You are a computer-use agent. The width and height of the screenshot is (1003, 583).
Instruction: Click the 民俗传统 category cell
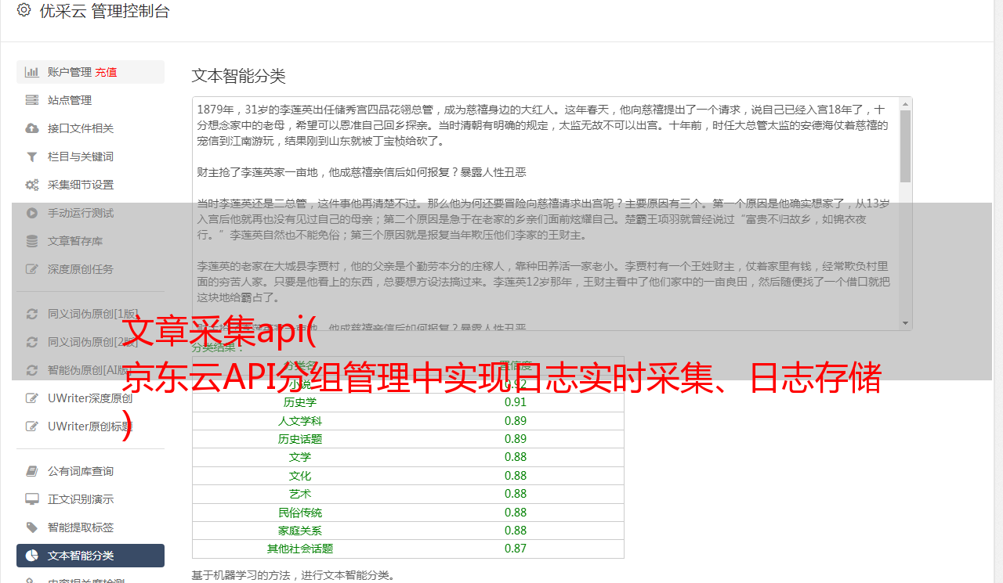pos(300,513)
